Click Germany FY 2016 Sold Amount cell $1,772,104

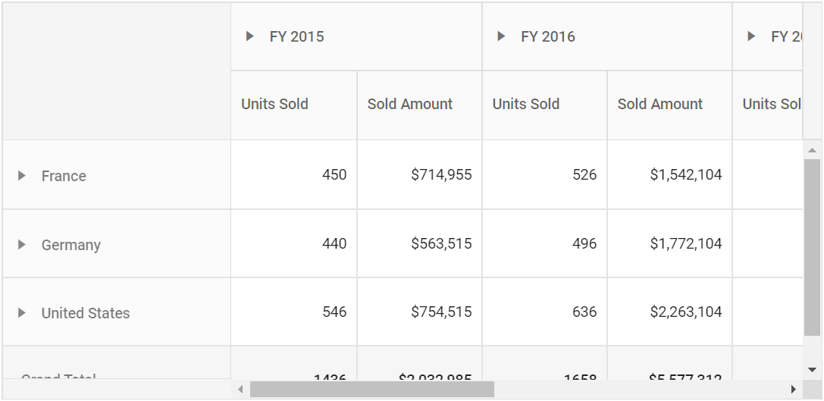point(669,243)
